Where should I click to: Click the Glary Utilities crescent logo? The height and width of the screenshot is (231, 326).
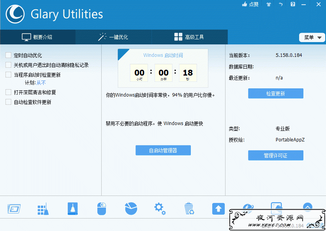click(x=15, y=14)
